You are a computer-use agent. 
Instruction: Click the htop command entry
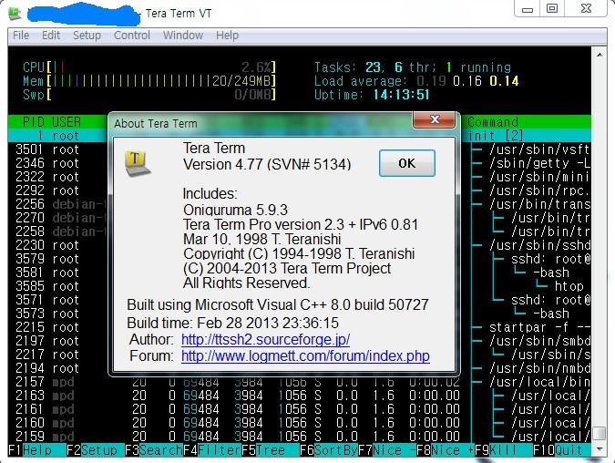tap(569, 286)
